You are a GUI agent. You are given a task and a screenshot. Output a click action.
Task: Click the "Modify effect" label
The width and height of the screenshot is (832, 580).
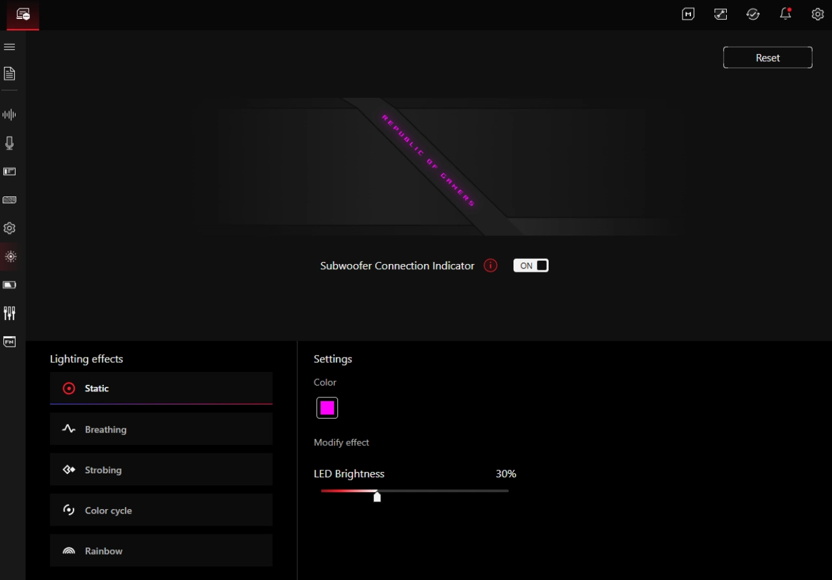[x=341, y=442]
